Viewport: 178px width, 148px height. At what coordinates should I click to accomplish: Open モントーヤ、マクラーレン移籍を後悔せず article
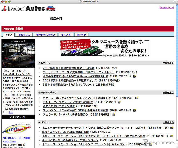(68, 102)
